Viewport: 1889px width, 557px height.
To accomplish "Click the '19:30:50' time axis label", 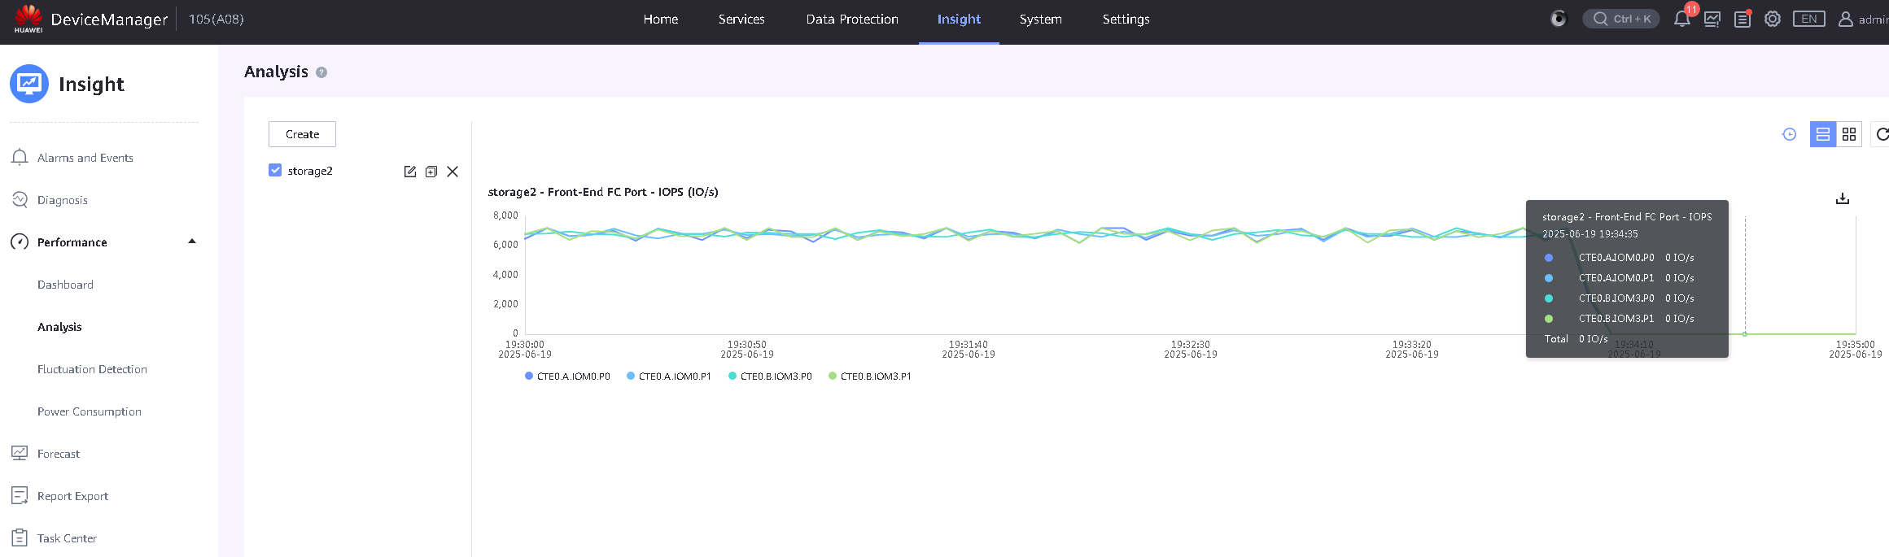I will click(746, 345).
